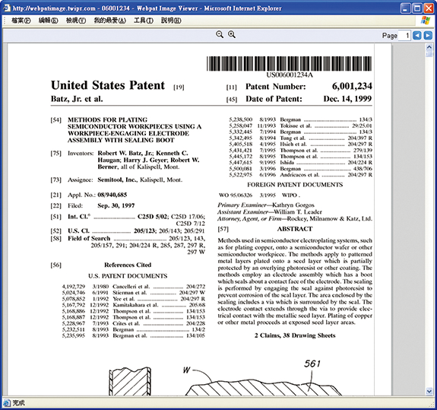The width and height of the screenshot is (437, 410).
Task: Click the status bar page icon
Action: (x=6, y=402)
